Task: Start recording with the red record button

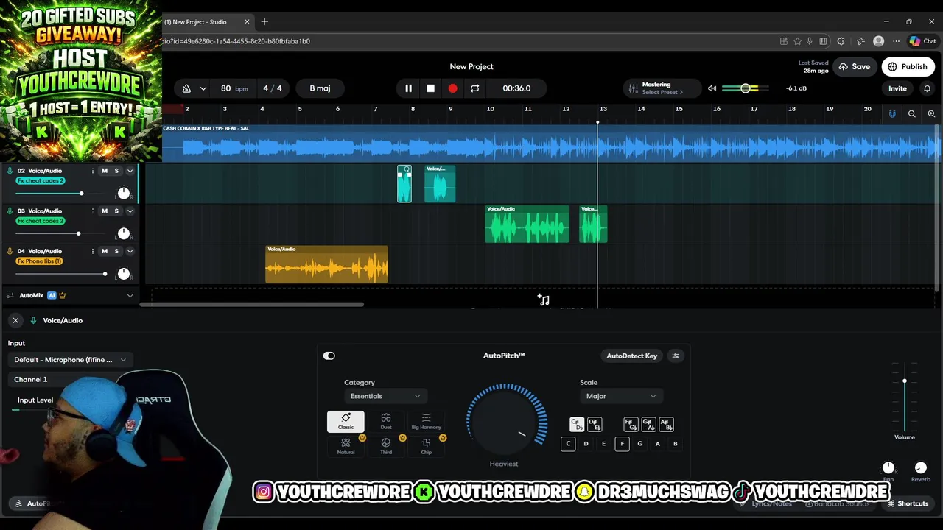Action: [452, 88]
